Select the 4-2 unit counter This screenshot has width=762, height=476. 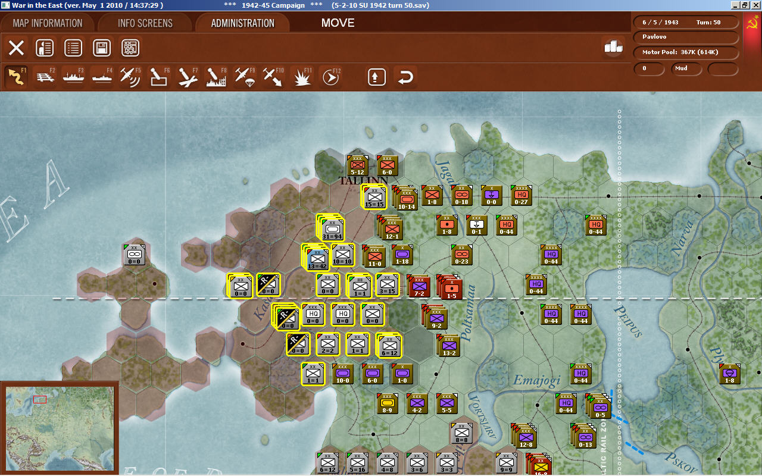click(417, 403)
